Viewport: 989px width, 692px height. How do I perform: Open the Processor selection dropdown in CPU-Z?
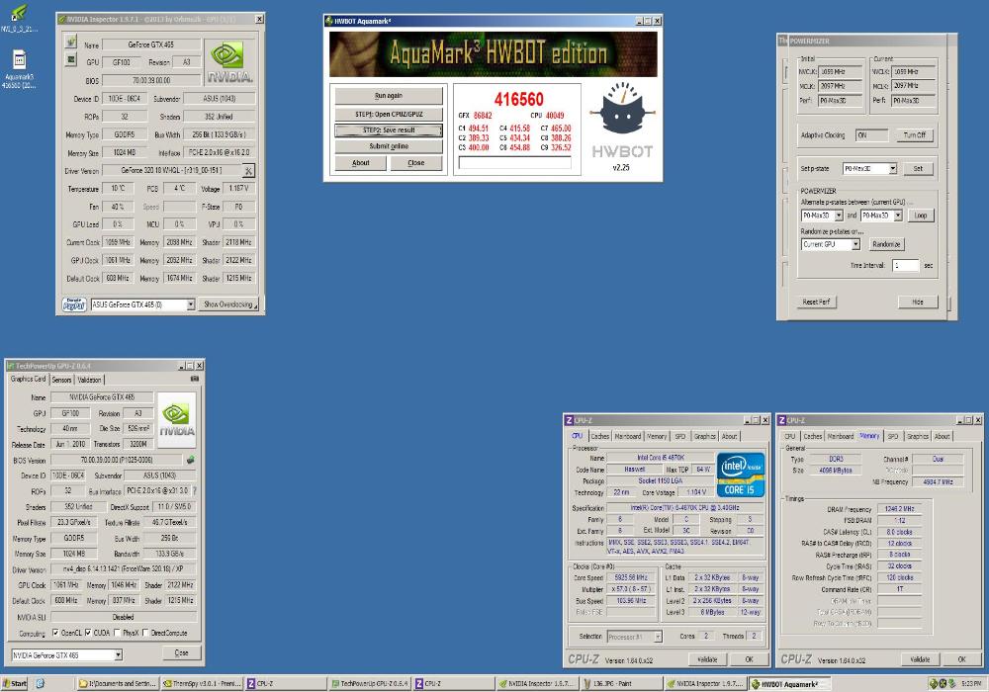pos(658,637)
